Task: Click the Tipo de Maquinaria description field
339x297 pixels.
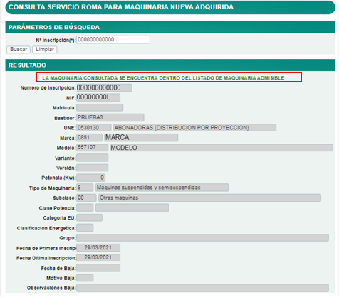Action: point(162,188)
